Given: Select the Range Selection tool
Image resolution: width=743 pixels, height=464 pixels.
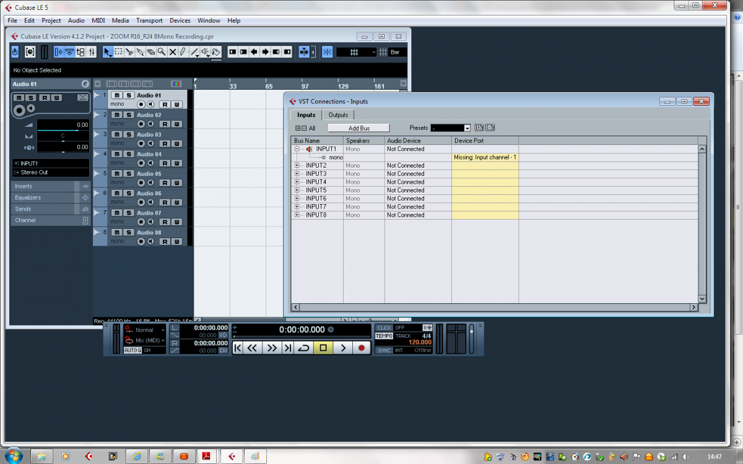Looking at the screenshot, I should 118,52.
